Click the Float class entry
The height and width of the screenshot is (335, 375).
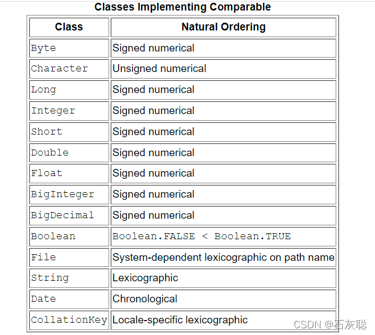click(x=47, y=173)
